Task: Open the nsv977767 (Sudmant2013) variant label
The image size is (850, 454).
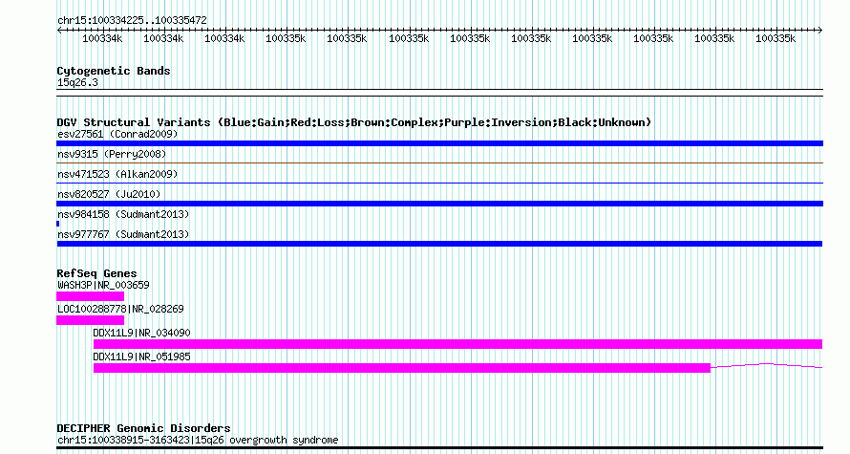Action: pos(123,234)
